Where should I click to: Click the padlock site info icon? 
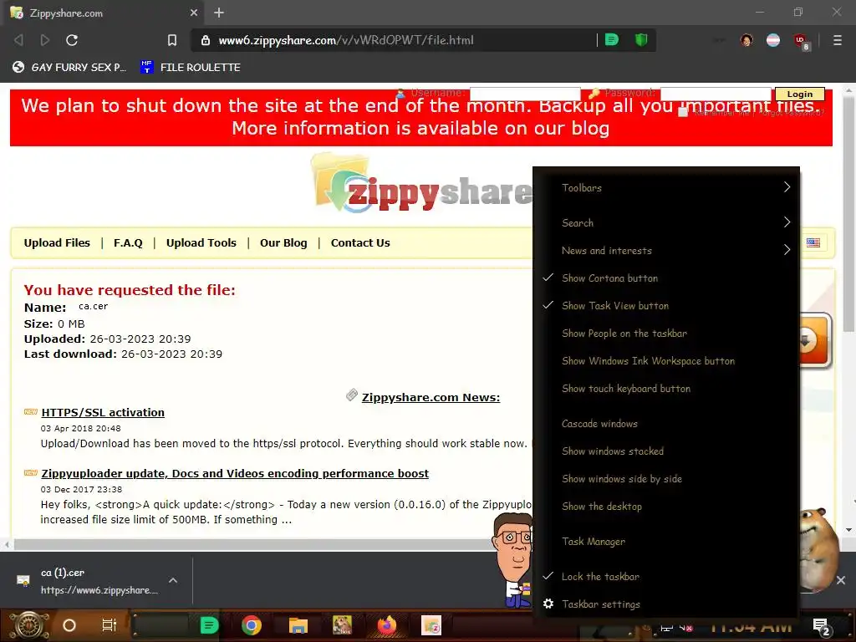coord(206,40)
